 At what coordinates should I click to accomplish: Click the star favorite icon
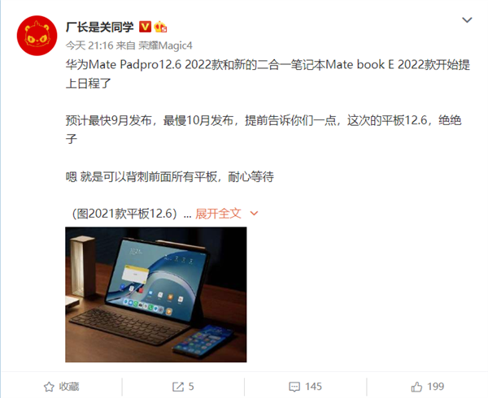point(49,387)
